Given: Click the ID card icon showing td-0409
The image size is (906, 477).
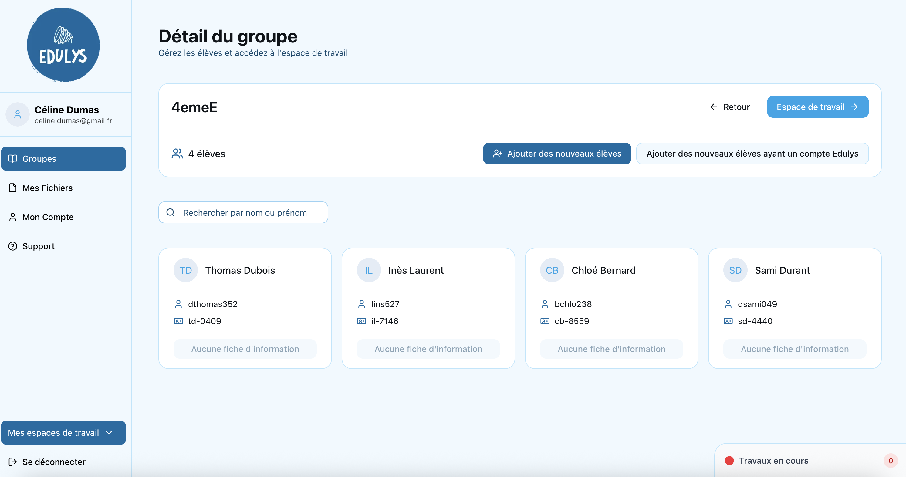Looking at the screenshot, I should coord(179,321).
